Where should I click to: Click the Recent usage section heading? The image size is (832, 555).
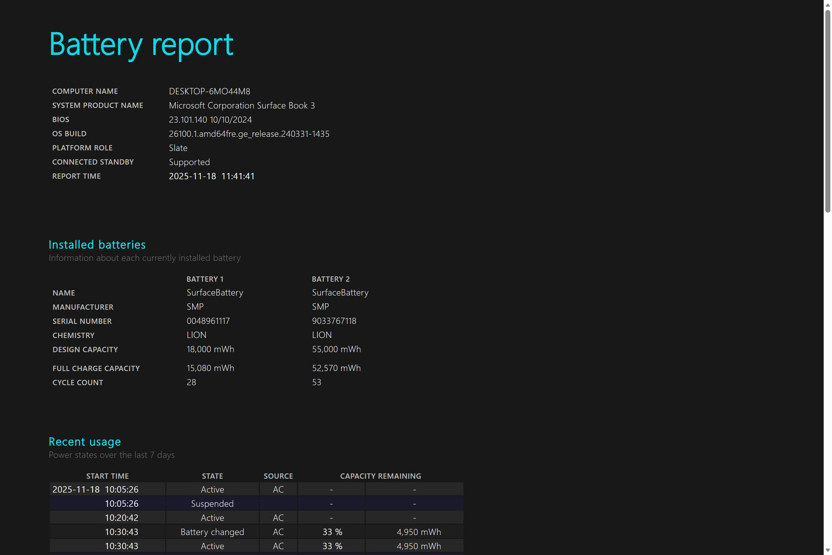pyautogui.click(x=85, y=442)
